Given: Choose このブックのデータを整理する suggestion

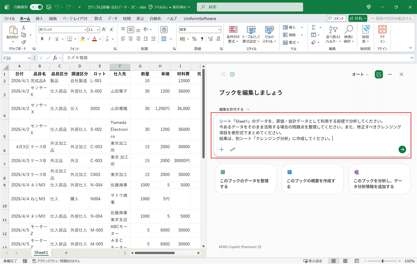Looking at the screenshot, I should pos(246,179).
